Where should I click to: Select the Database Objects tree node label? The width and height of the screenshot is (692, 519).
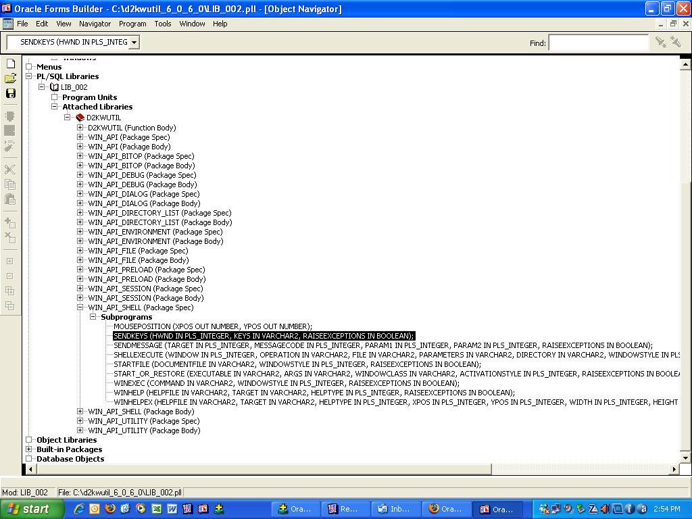pos(70,459)
